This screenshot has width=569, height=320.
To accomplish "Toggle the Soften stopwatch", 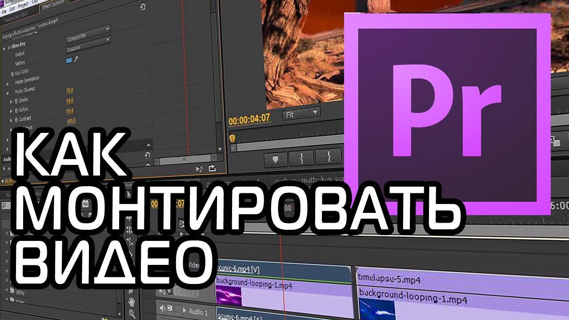I will click(x=16, y=111).
